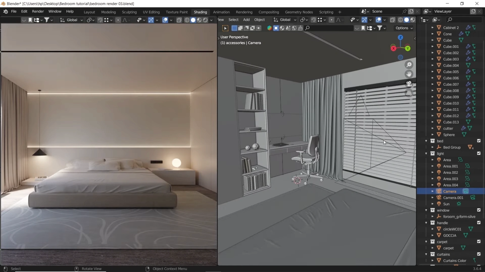This screenshot has height=272, width=485.
Task: Collapse the bed collection in outliner
Action: [426, 141]
